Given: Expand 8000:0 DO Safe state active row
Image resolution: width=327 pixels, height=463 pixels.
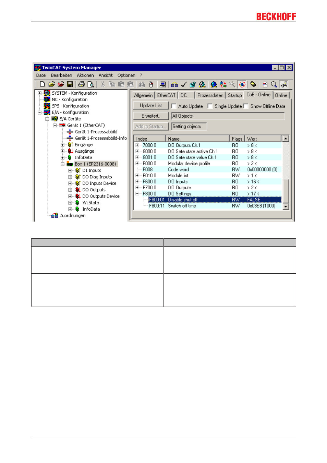Looking at the screenshot, I should pos(137,151).
